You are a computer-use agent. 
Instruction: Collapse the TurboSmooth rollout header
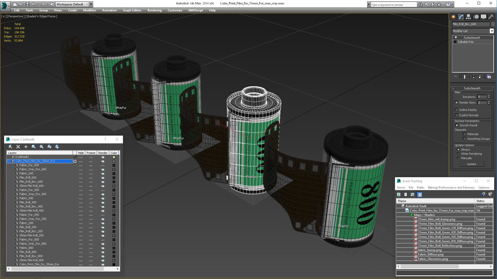pyautogui.click(x=472, y=88)
